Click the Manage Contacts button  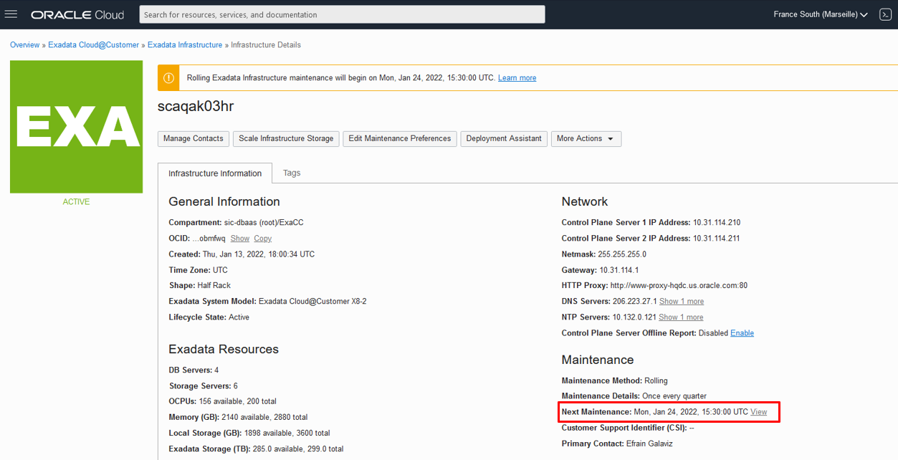point(193,138)
